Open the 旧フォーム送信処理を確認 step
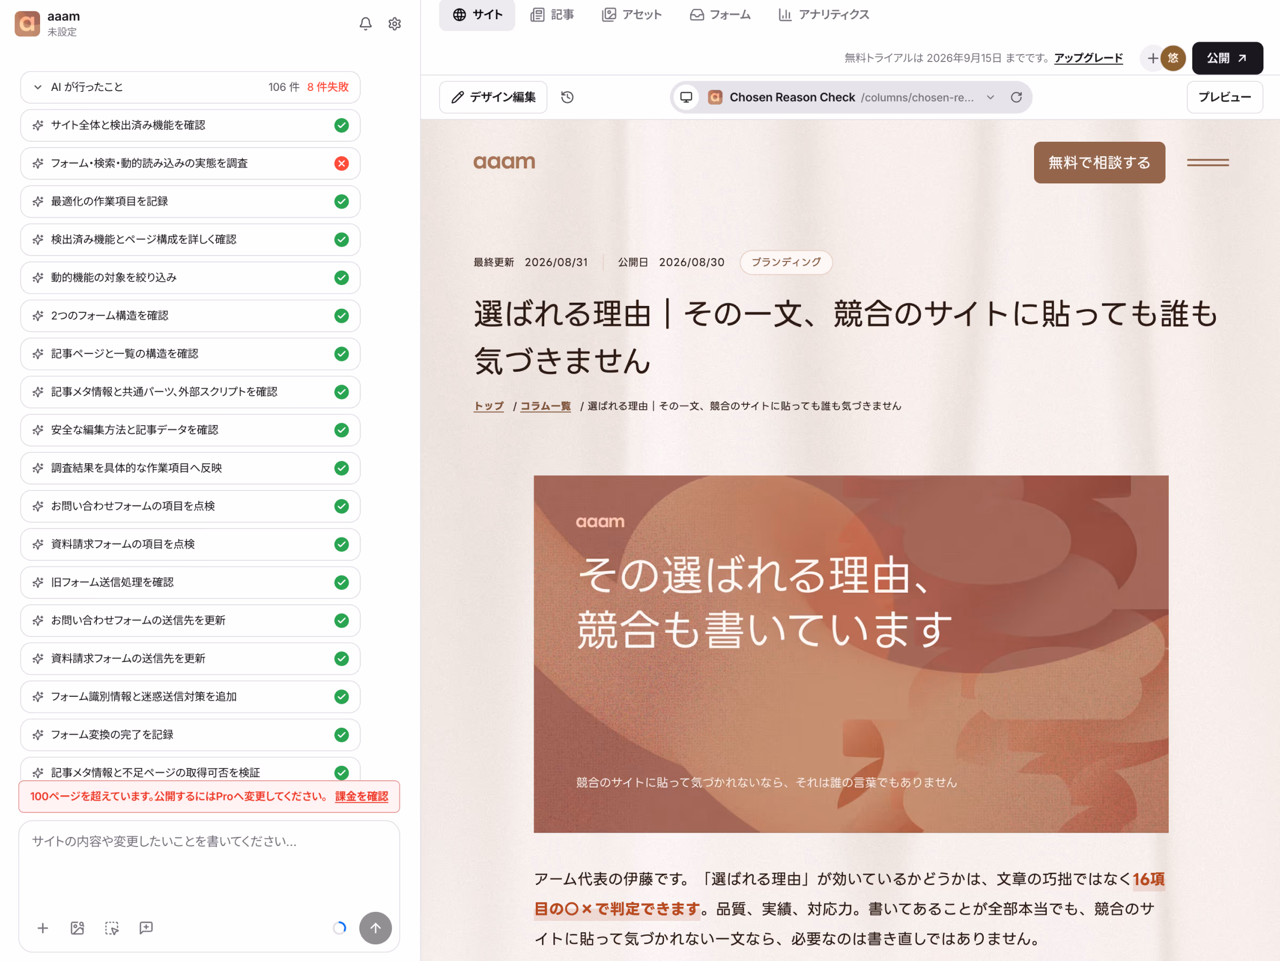The height and width of the screenshot is (961, 1280). click(x=190, y=582)
